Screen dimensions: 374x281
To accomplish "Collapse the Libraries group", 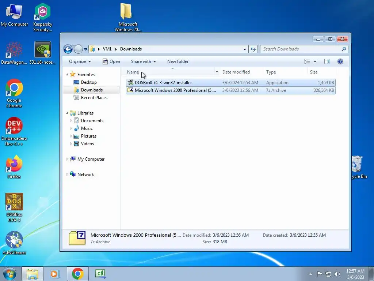I will 67,113.
